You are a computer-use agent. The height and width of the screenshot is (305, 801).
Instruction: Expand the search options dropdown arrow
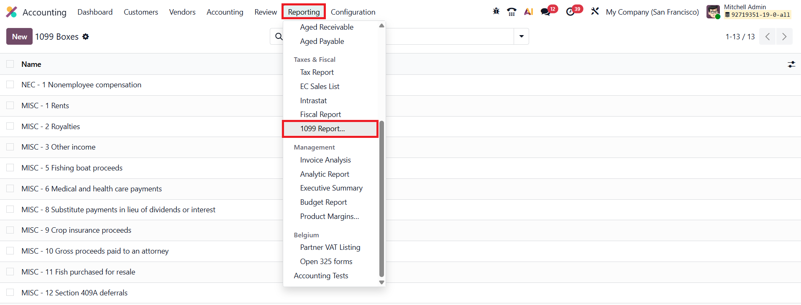pyautogui.click(x=521, y=36)
